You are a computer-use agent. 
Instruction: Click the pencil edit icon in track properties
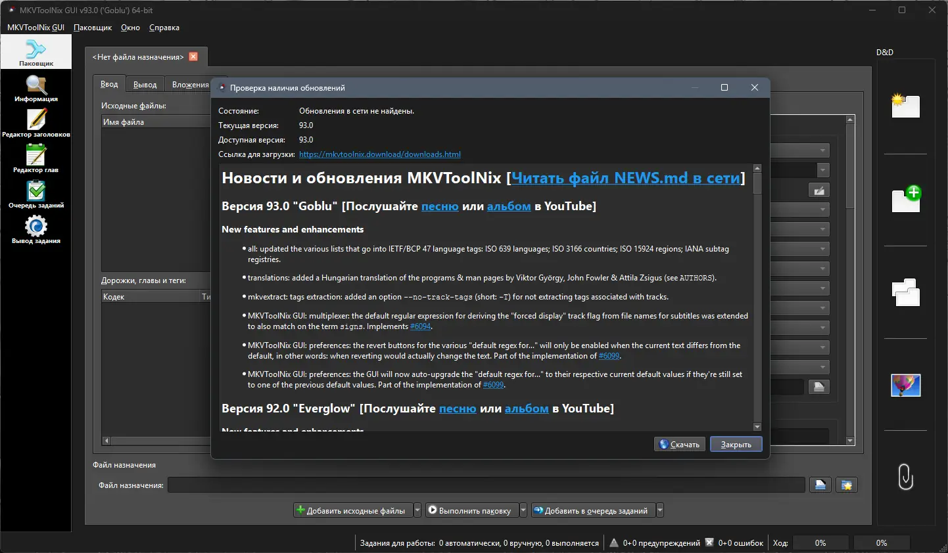coord(818,190)
